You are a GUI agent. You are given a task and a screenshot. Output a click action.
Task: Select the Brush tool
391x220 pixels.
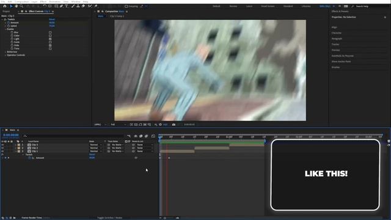(73, 6)
